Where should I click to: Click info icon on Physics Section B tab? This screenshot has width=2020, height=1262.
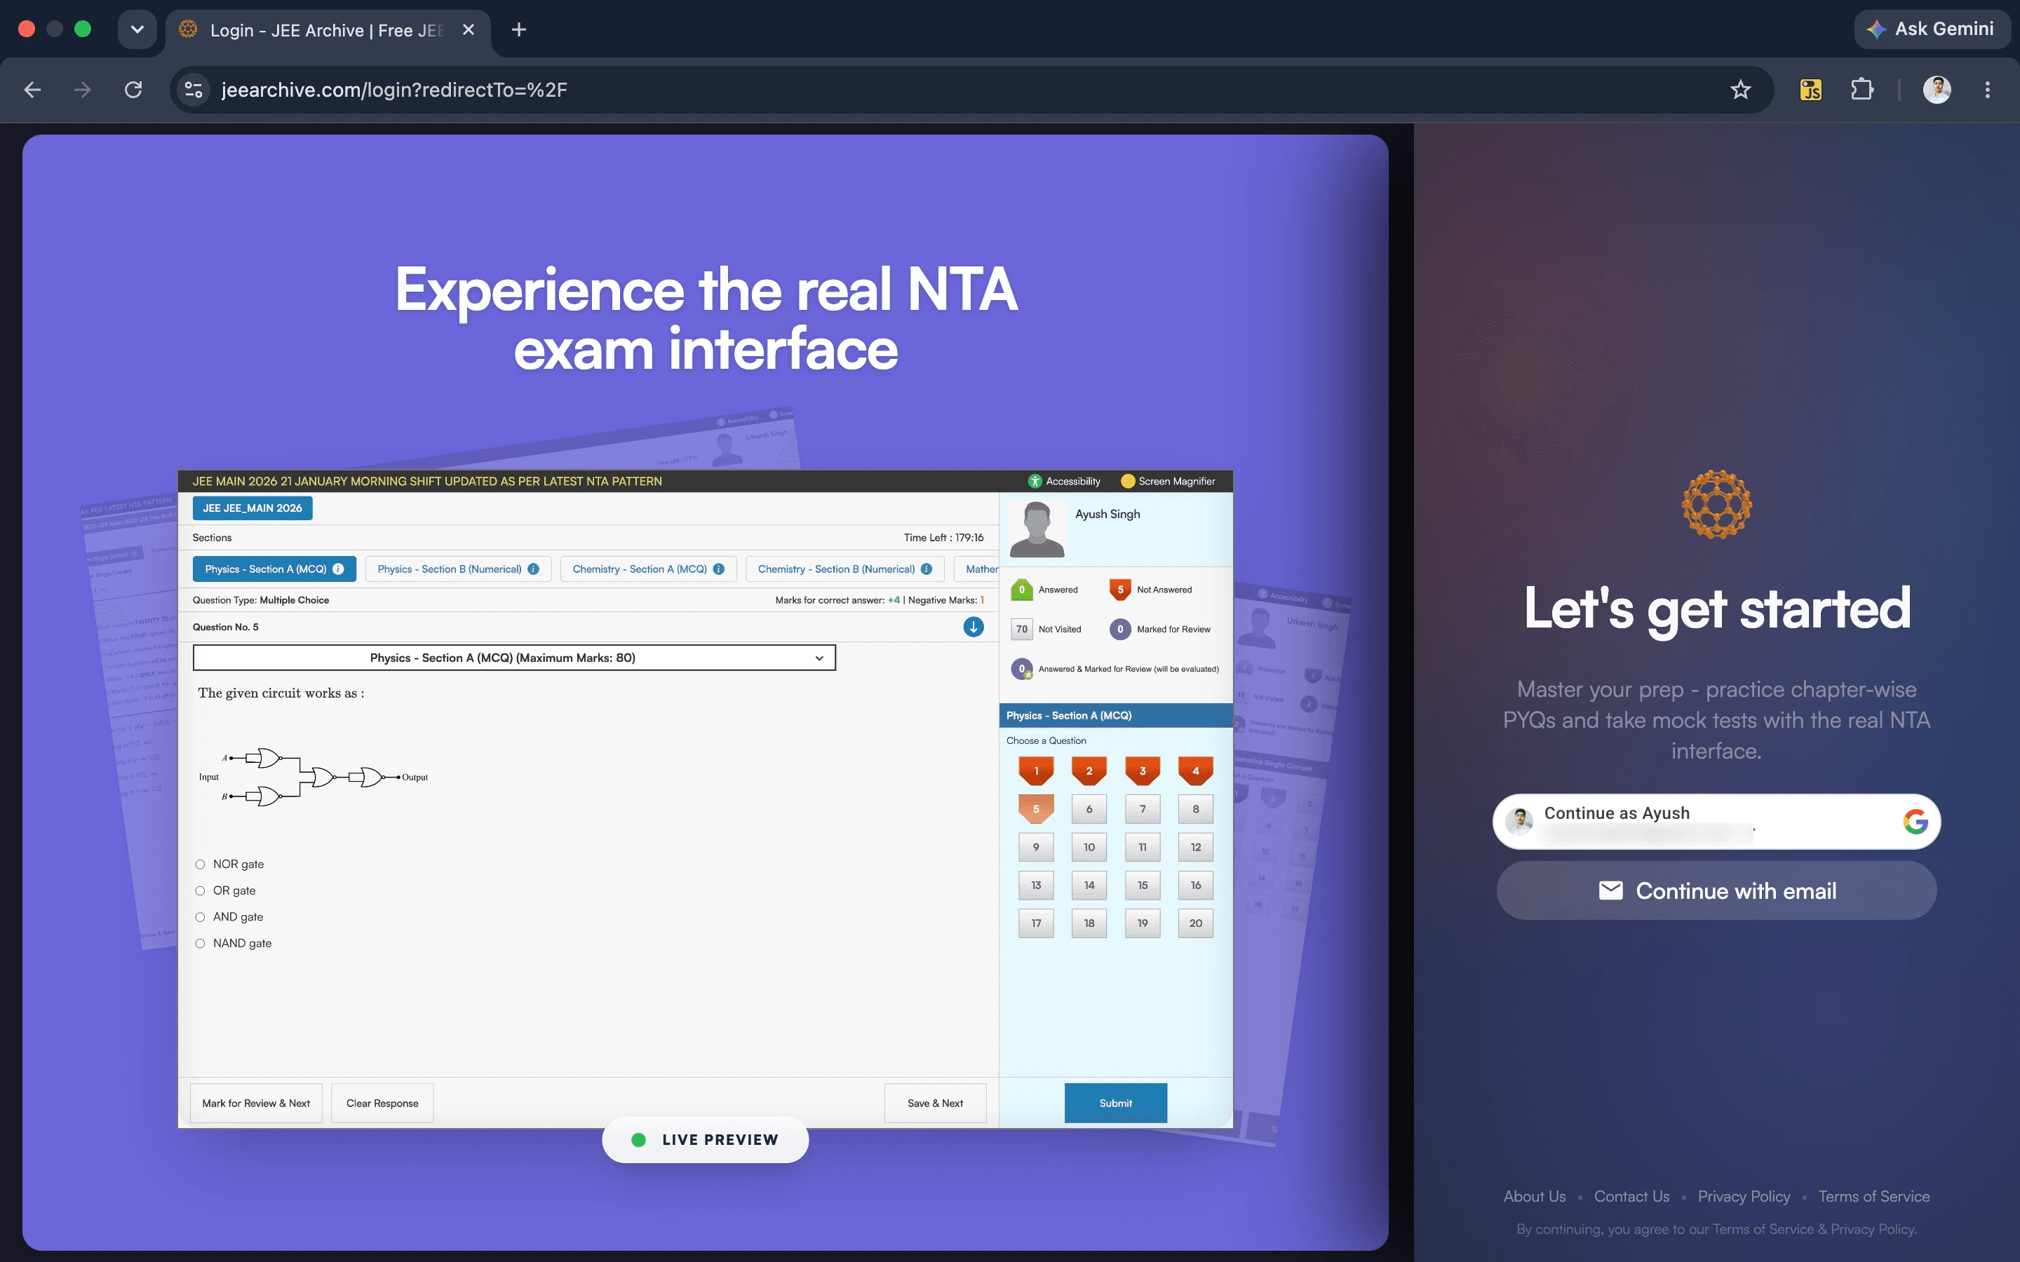click(x=533, y=569)
